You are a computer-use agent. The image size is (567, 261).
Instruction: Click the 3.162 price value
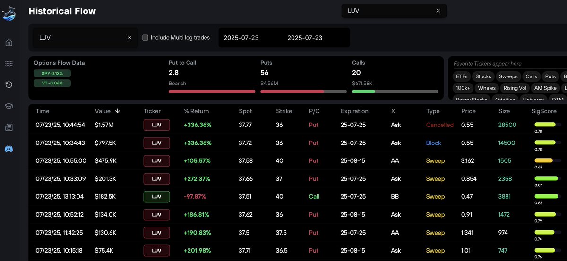point(469,161)
